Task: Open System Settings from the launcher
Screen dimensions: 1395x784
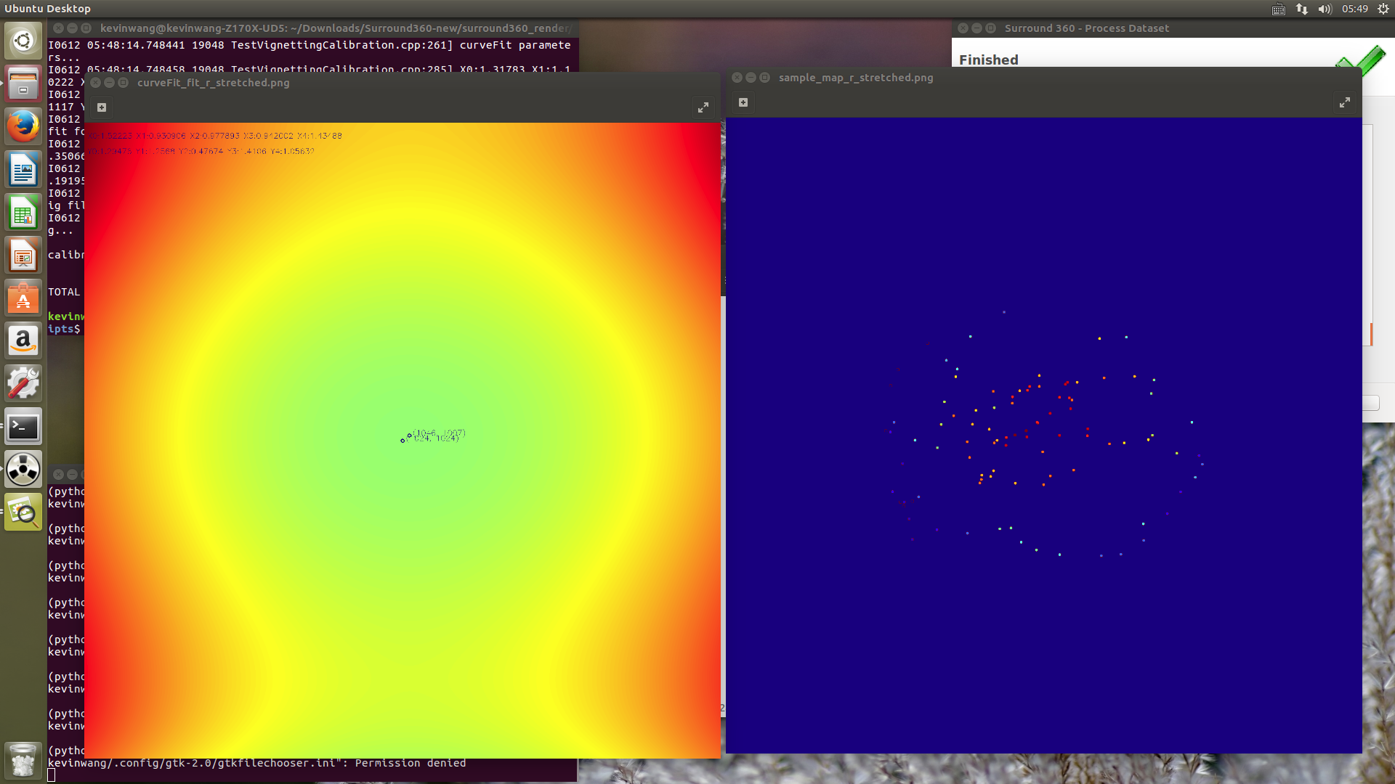Action: coord(23,383)
